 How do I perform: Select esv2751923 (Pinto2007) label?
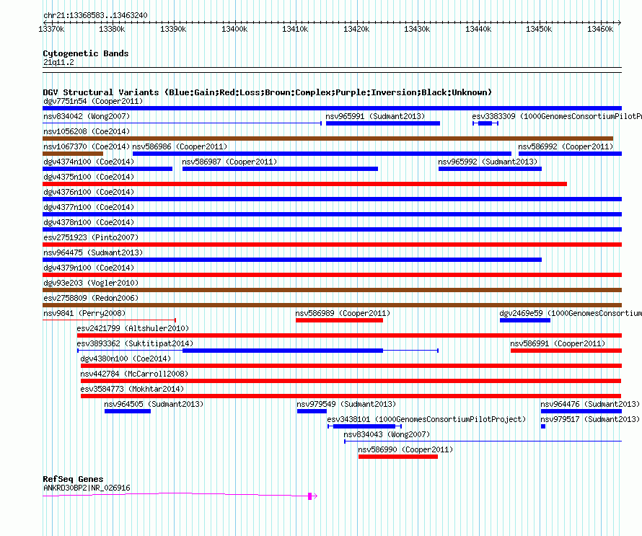pos(91,237)
